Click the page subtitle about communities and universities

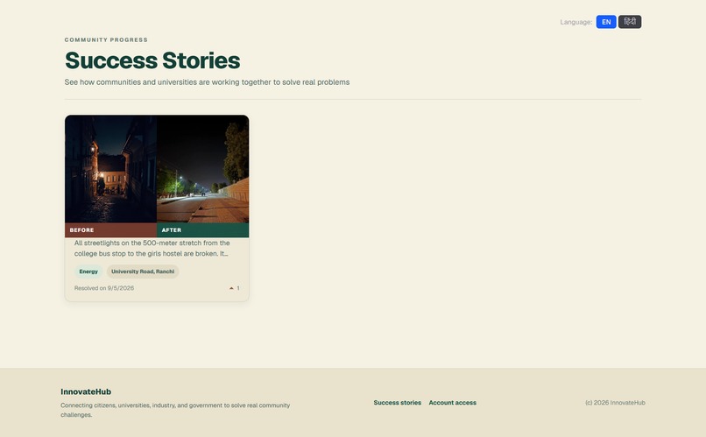click(x=207, y=82)
